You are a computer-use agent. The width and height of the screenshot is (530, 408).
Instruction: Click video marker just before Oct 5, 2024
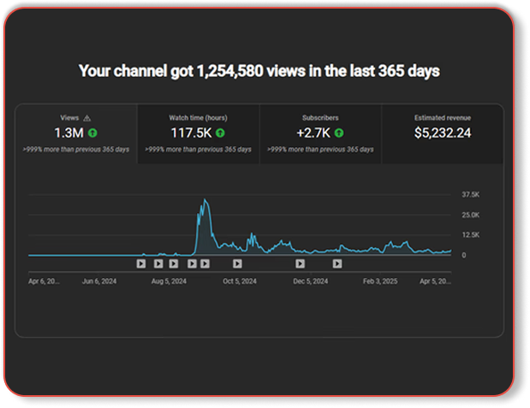click(237, 263)
